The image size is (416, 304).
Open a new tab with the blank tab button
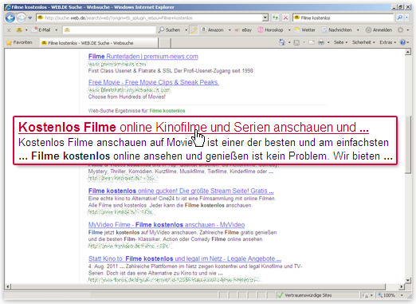[x=165, y=43]
